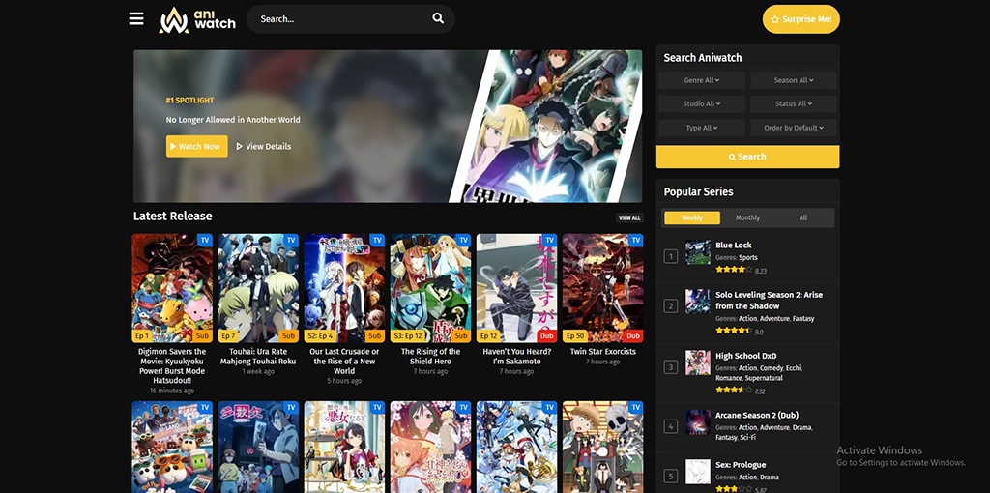Click TV badge on Digimon Savers poster

click(x=204, y=240)
